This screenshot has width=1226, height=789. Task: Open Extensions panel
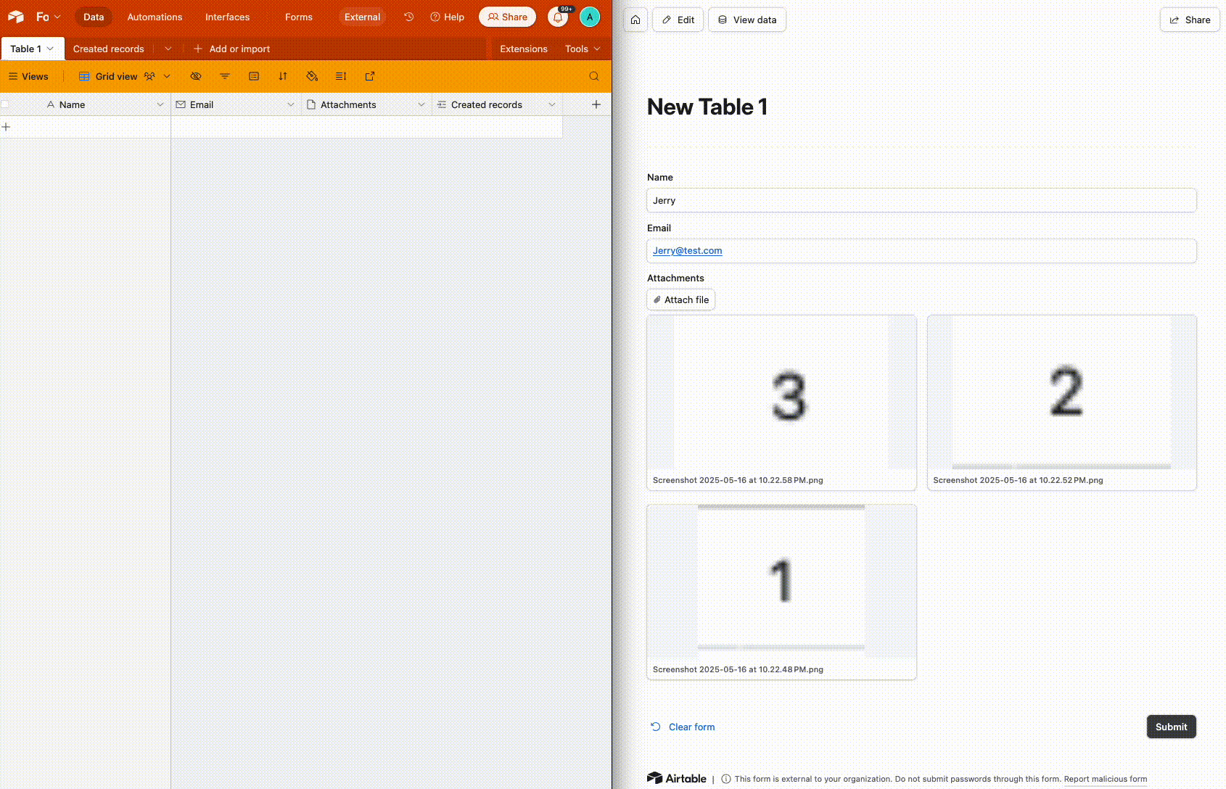(524, 49)
